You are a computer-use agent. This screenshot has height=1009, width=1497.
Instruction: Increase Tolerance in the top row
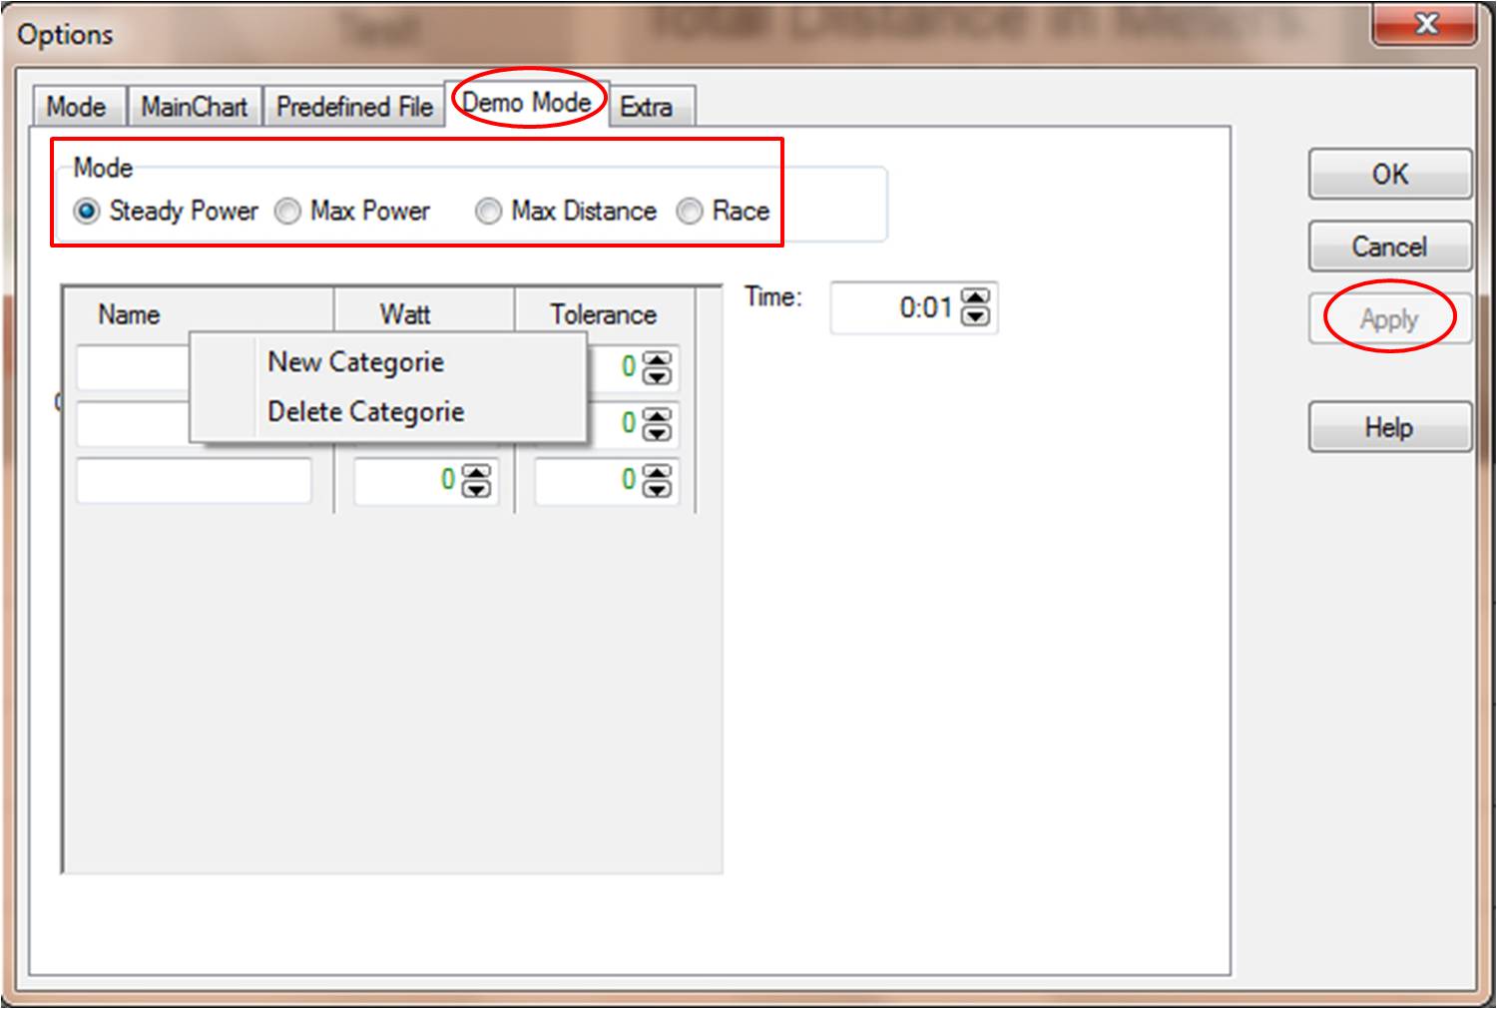[x=657, y=358]
